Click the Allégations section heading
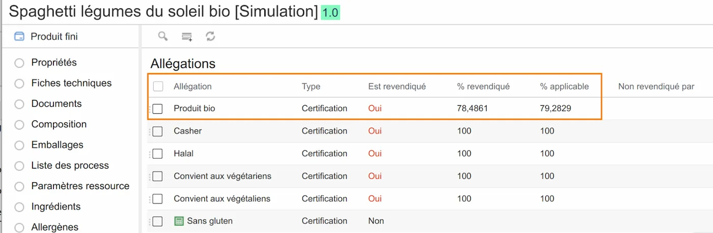Screen dimensions: 713x233 [x=183, y=64]
